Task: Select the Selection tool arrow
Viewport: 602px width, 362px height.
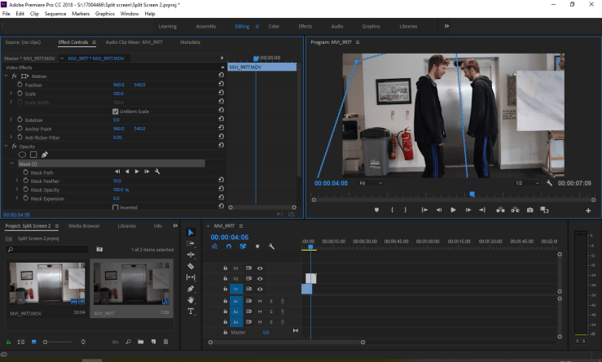Action: tap(191, 233)
